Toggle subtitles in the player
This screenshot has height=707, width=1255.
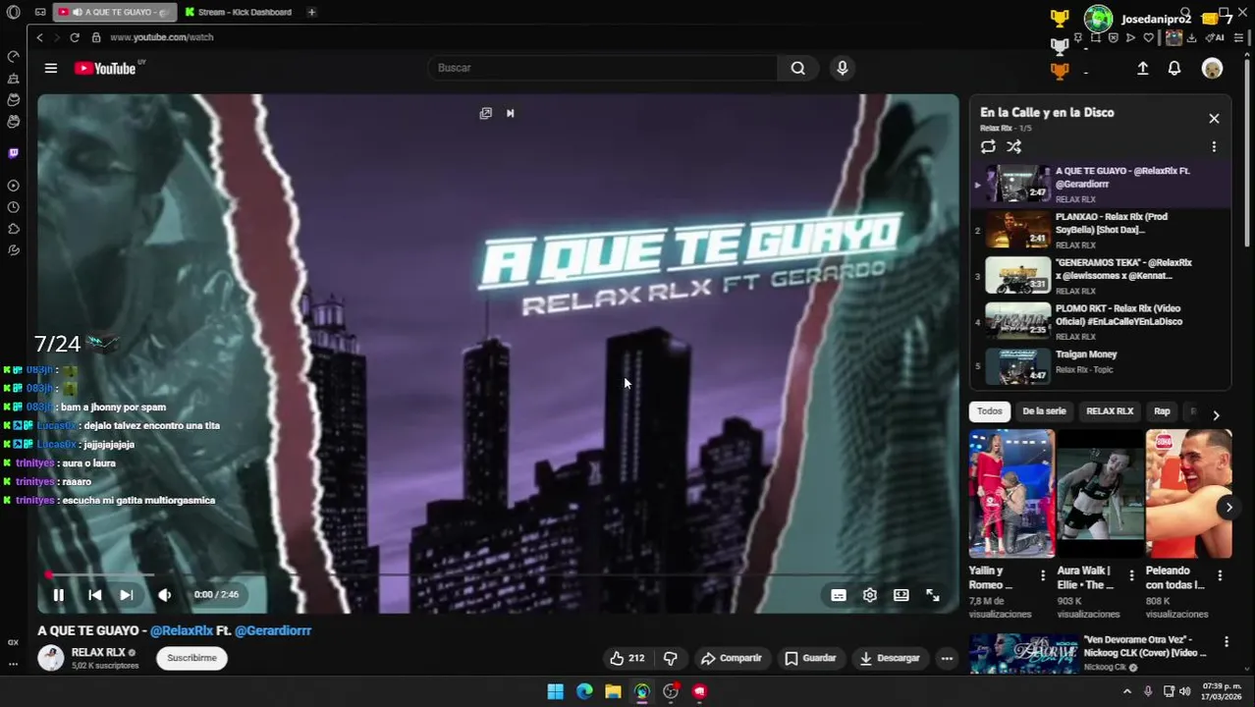coord(839,595)
